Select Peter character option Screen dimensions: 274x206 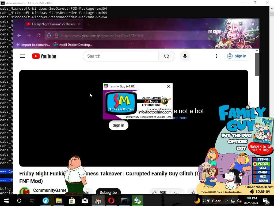(261, 164)
